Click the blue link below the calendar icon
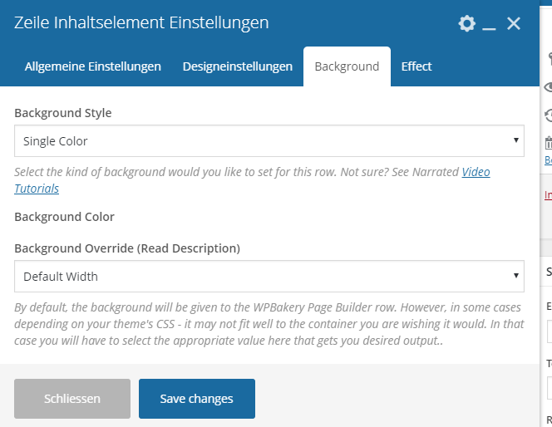Image resolution: width=552 pixels, height=427 pixels. pos(548,160)
